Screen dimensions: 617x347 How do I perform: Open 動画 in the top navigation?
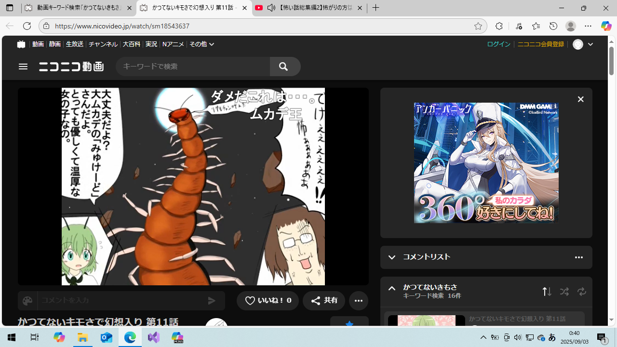38,44
